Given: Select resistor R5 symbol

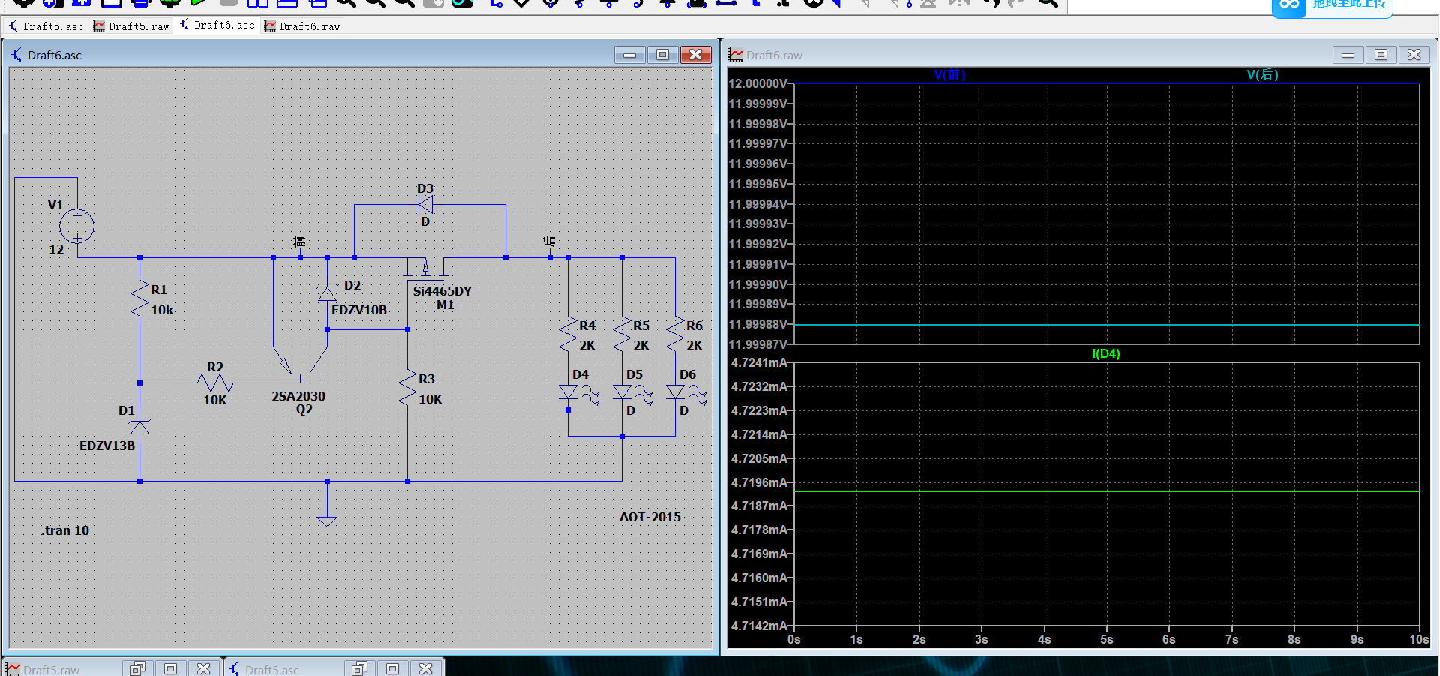Looking at the screenshot, I should (x=622, y=335).
